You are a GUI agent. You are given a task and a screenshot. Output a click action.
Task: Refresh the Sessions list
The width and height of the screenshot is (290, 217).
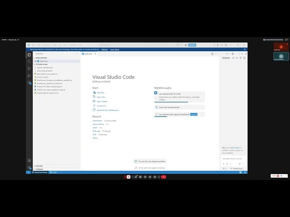pyautogui.click(x=233, y=58)
